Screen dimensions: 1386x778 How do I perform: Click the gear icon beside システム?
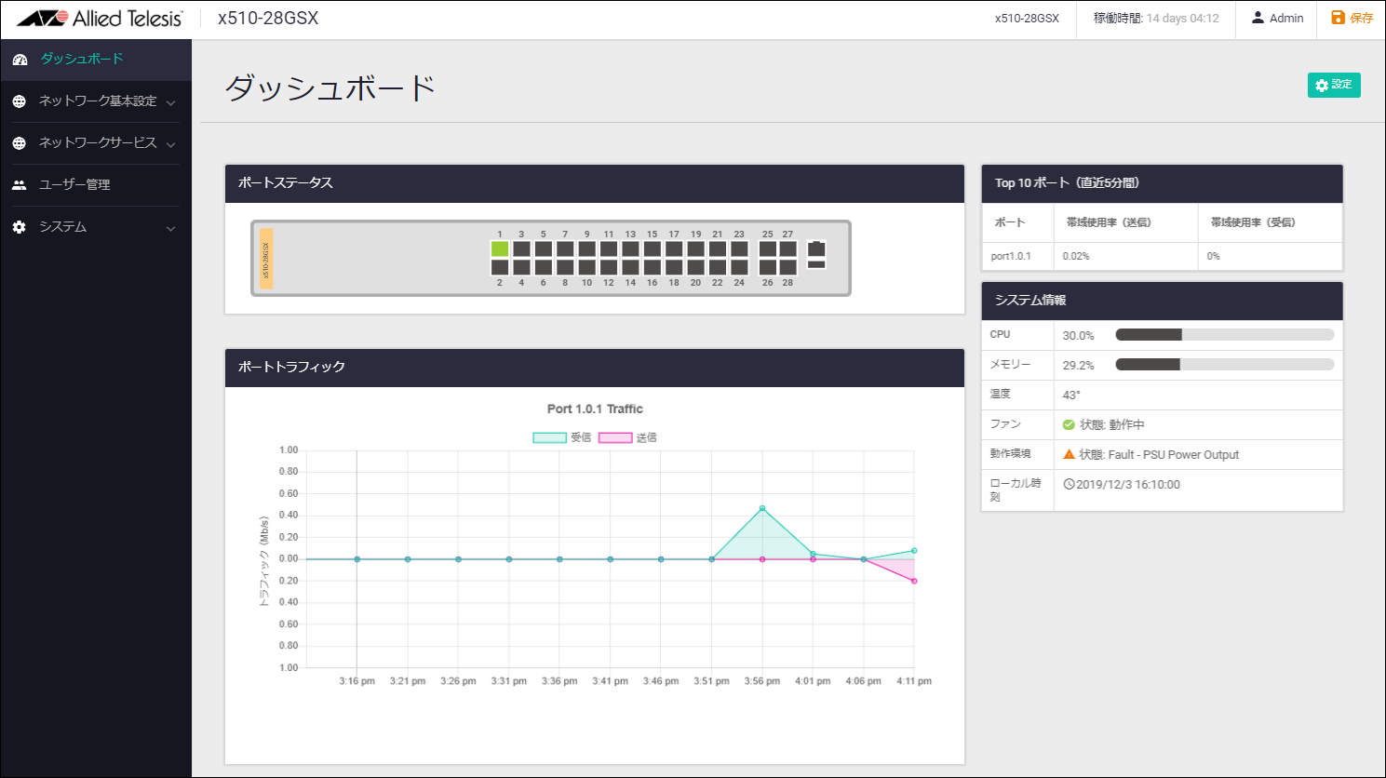(x=20, y=227)
